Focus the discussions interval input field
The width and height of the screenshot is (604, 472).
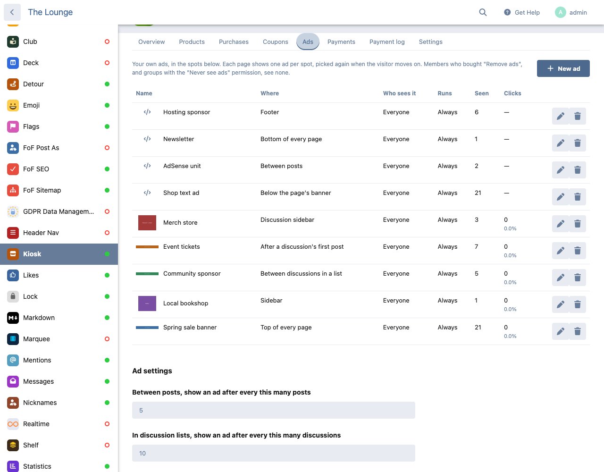click(274, 453)
